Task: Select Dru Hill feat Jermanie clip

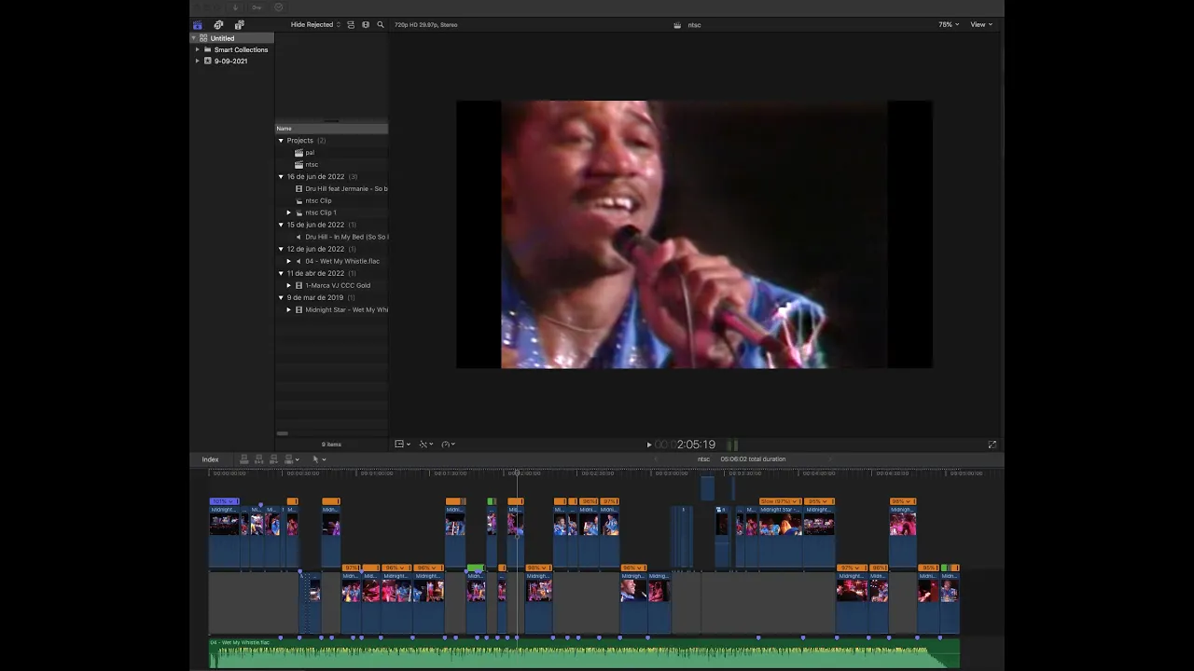Action: [346, 189]
